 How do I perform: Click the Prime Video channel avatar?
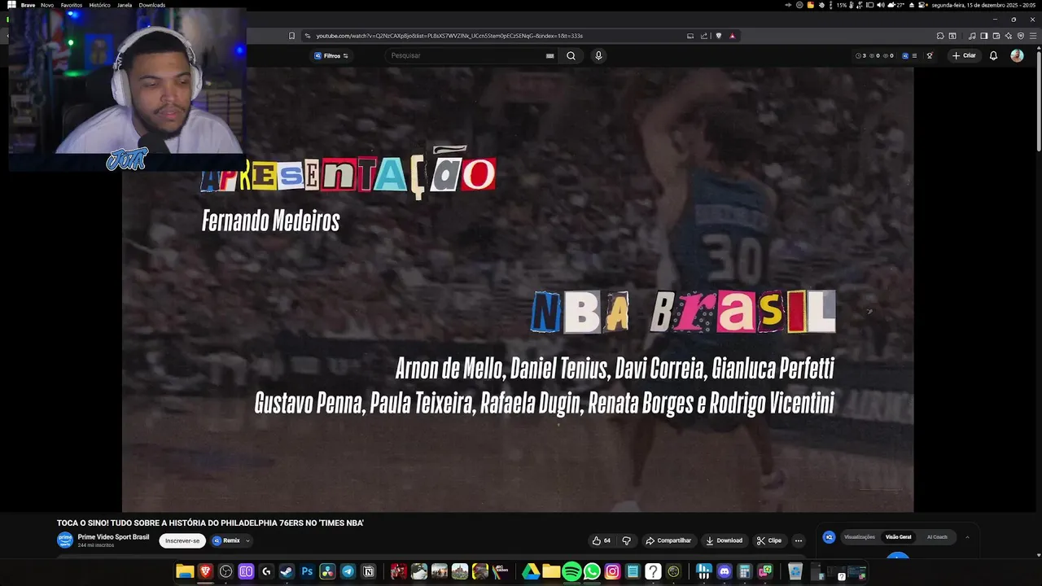pos(64,540)
